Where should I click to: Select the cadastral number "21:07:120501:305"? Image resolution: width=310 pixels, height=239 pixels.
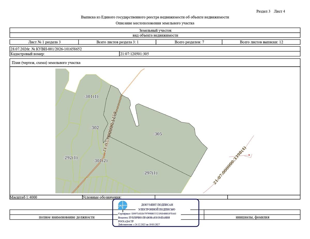[x=135, y=54]
